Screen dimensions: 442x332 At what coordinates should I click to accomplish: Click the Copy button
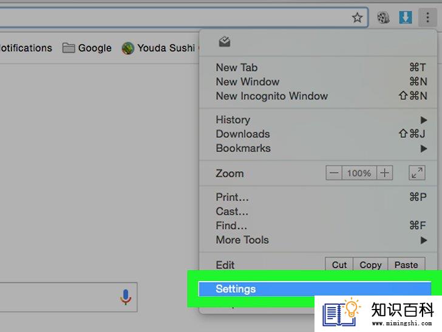(x=370, y=265)
